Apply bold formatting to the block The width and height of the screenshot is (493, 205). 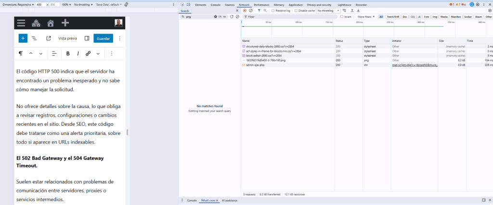68,53
